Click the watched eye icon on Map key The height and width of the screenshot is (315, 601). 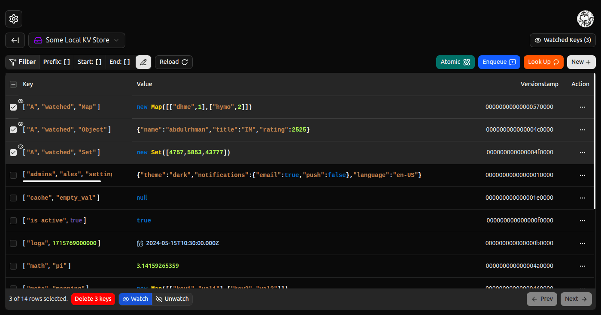pos(21,101)
